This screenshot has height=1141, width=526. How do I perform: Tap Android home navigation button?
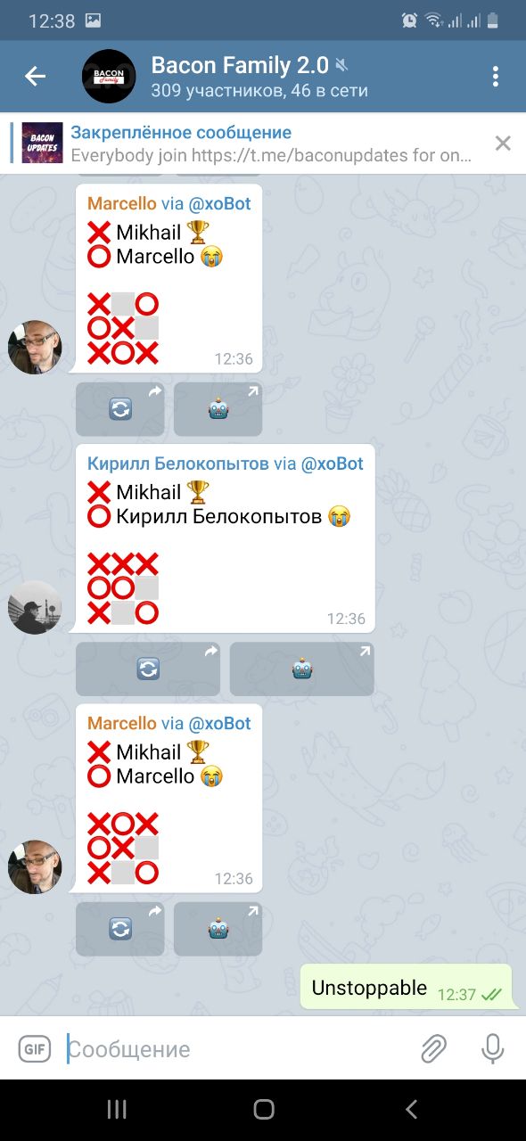coord(263,1109)
